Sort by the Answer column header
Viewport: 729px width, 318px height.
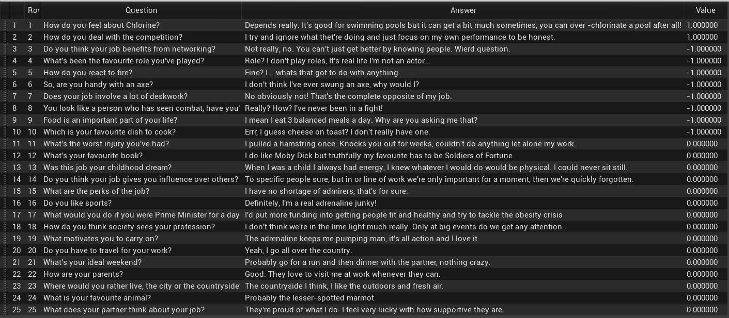[463, 10]
